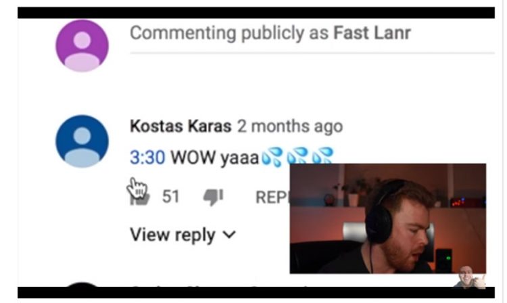
Task: Click the small thumbs-up avatar in corner
Action: click(470, 277)
